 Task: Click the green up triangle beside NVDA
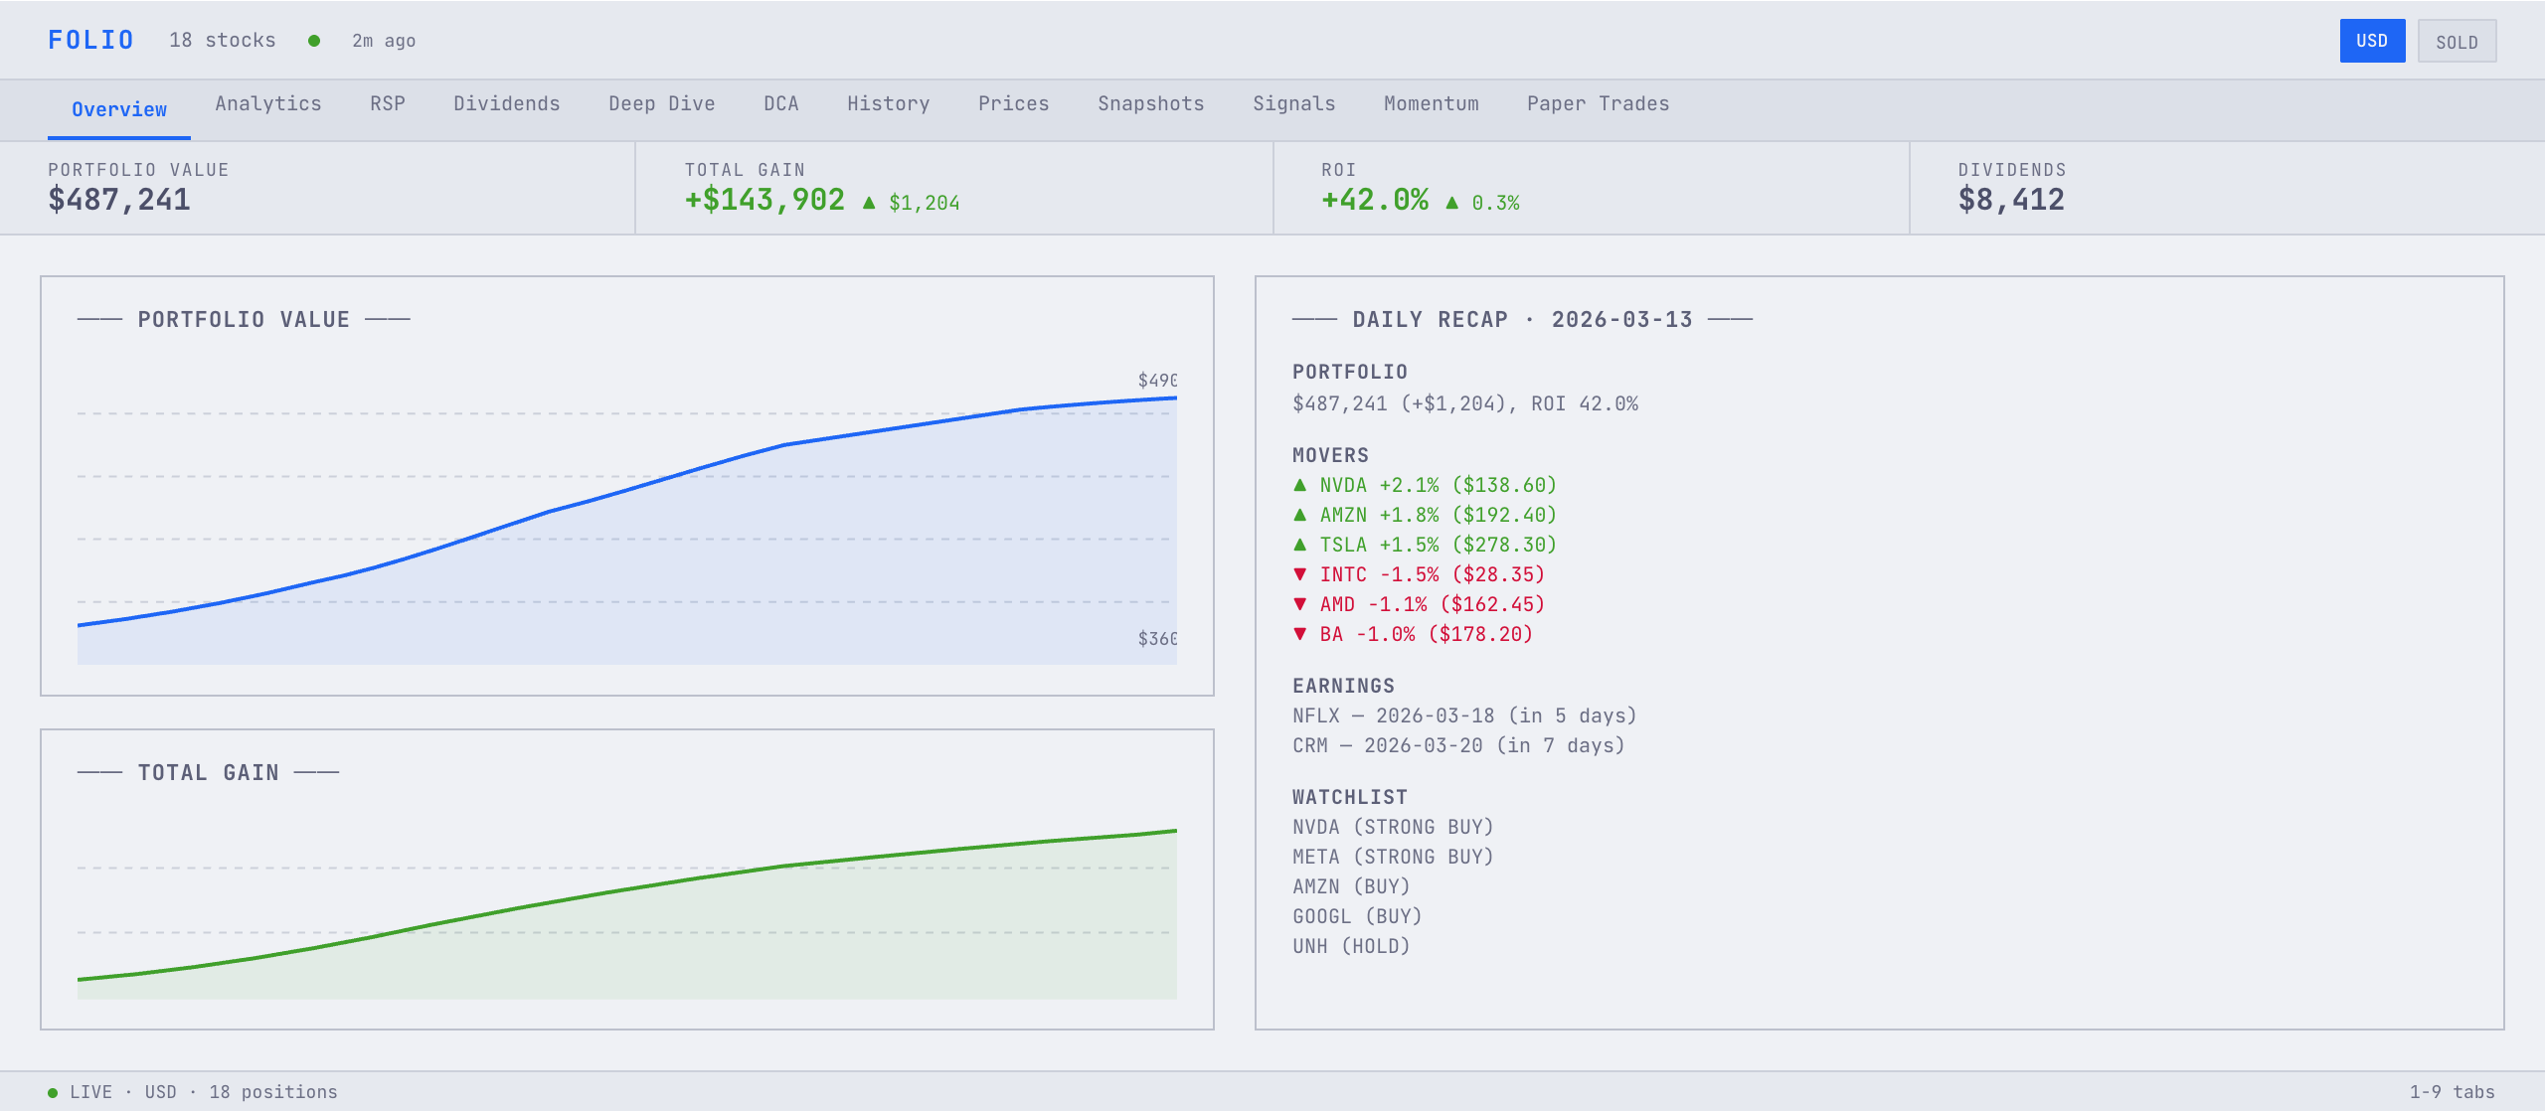point(1301,485)
